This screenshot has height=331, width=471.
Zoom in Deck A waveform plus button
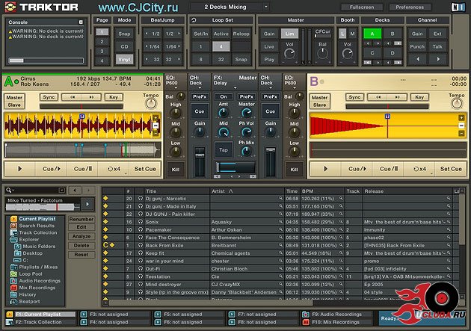click(156, 117)
